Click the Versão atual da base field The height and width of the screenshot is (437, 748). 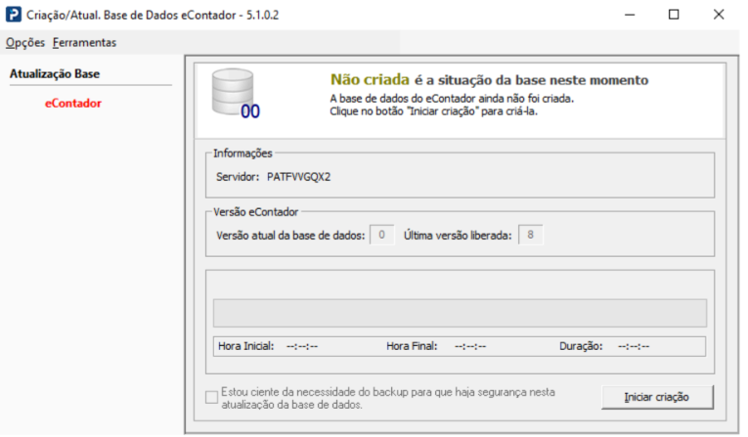click(381, 235)
